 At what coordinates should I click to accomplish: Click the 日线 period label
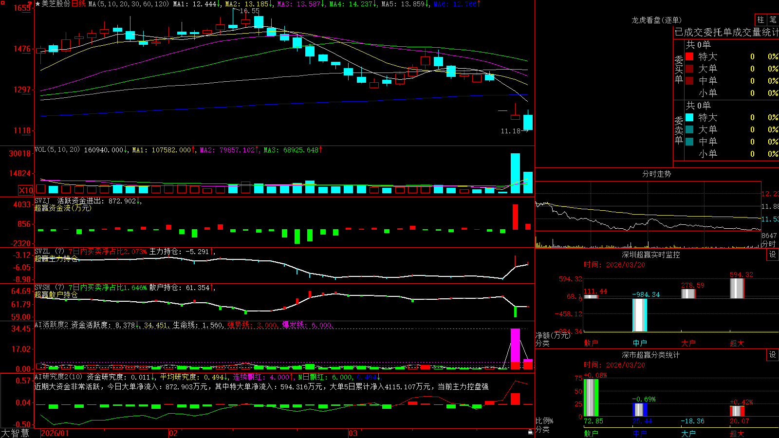78,4
